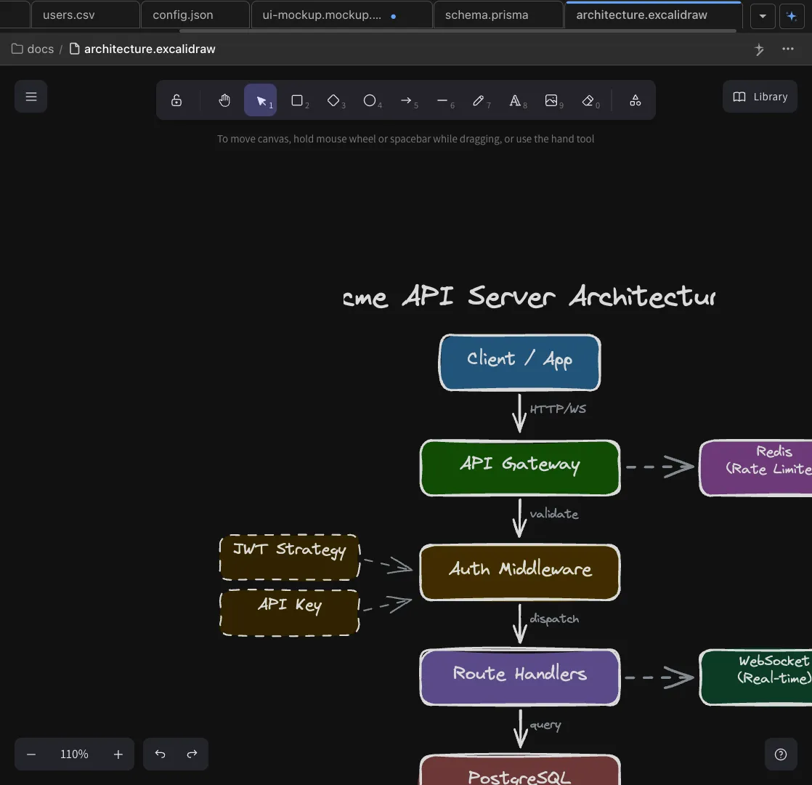Viewport: 812px width, 785px height.
Task: Select the Arrow tool
Action: tap(407, 100)
